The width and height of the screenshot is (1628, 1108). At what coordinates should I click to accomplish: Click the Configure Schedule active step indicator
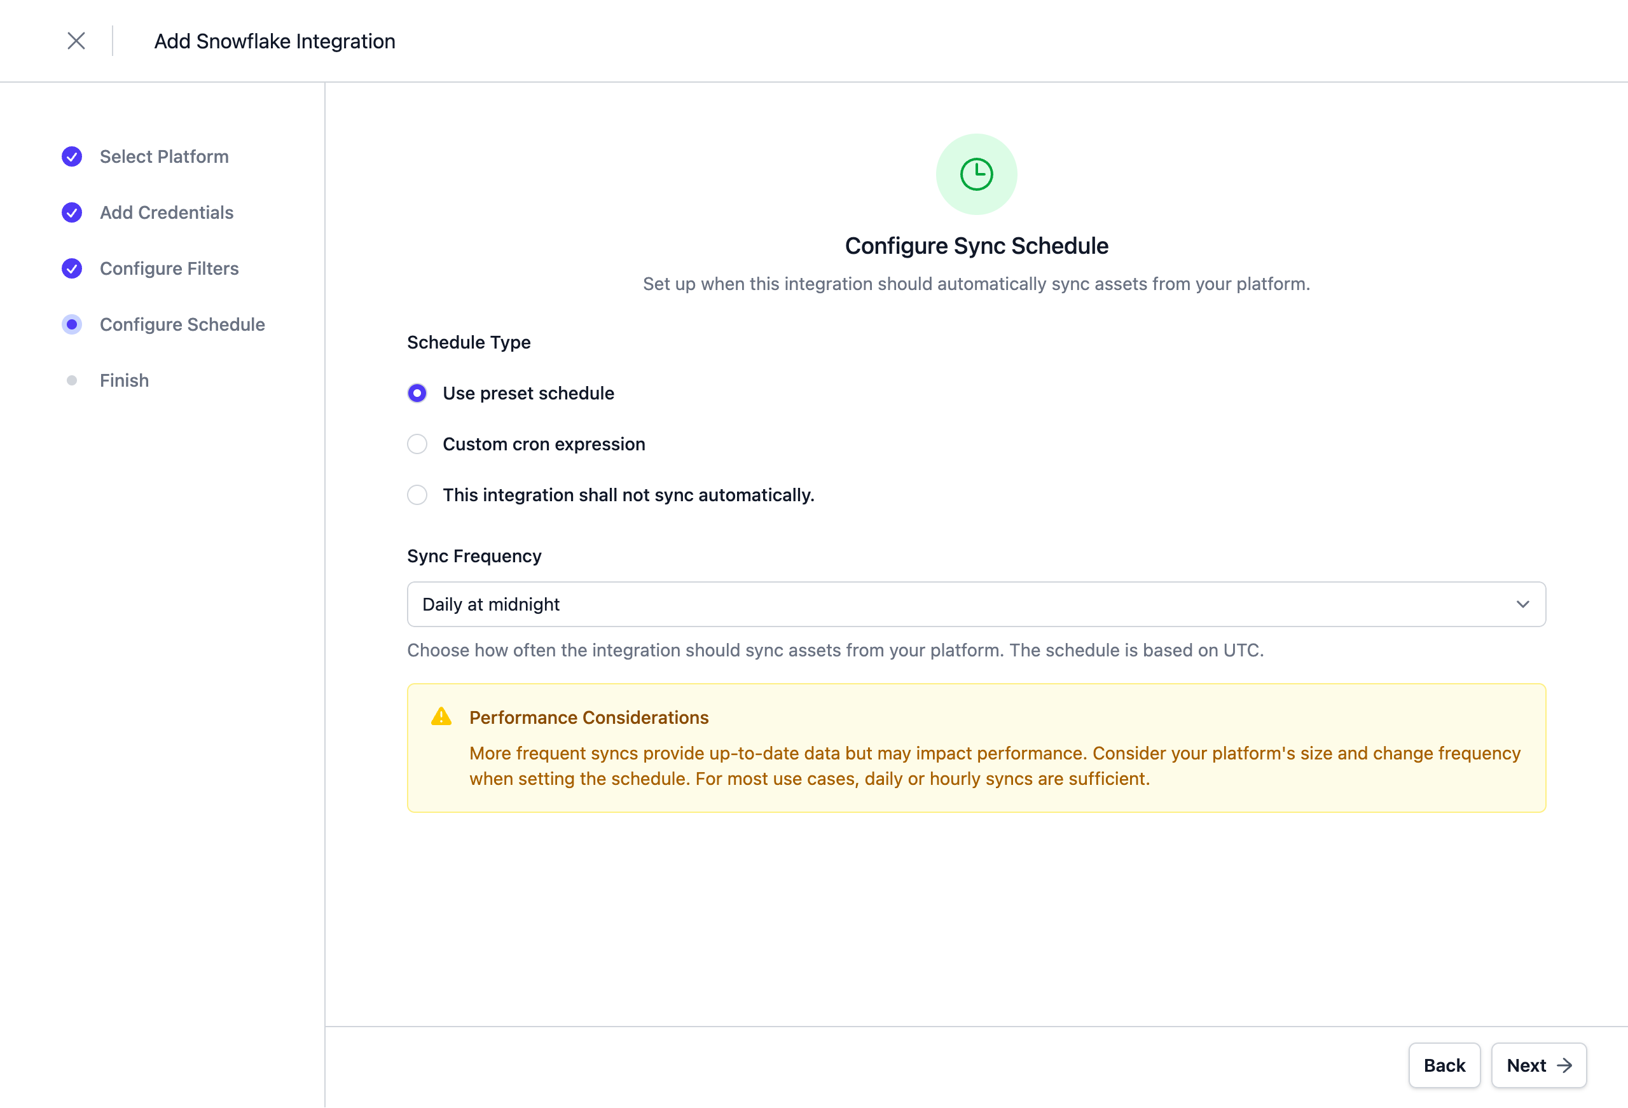[x=71, y=324]
